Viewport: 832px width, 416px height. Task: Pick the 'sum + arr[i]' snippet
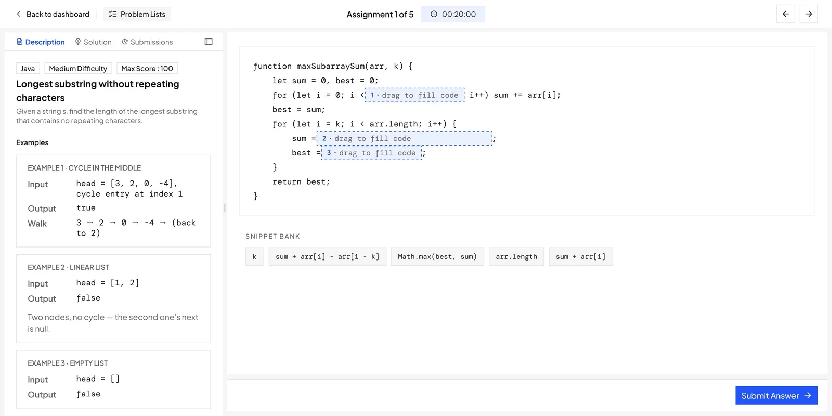coord(581,257)
